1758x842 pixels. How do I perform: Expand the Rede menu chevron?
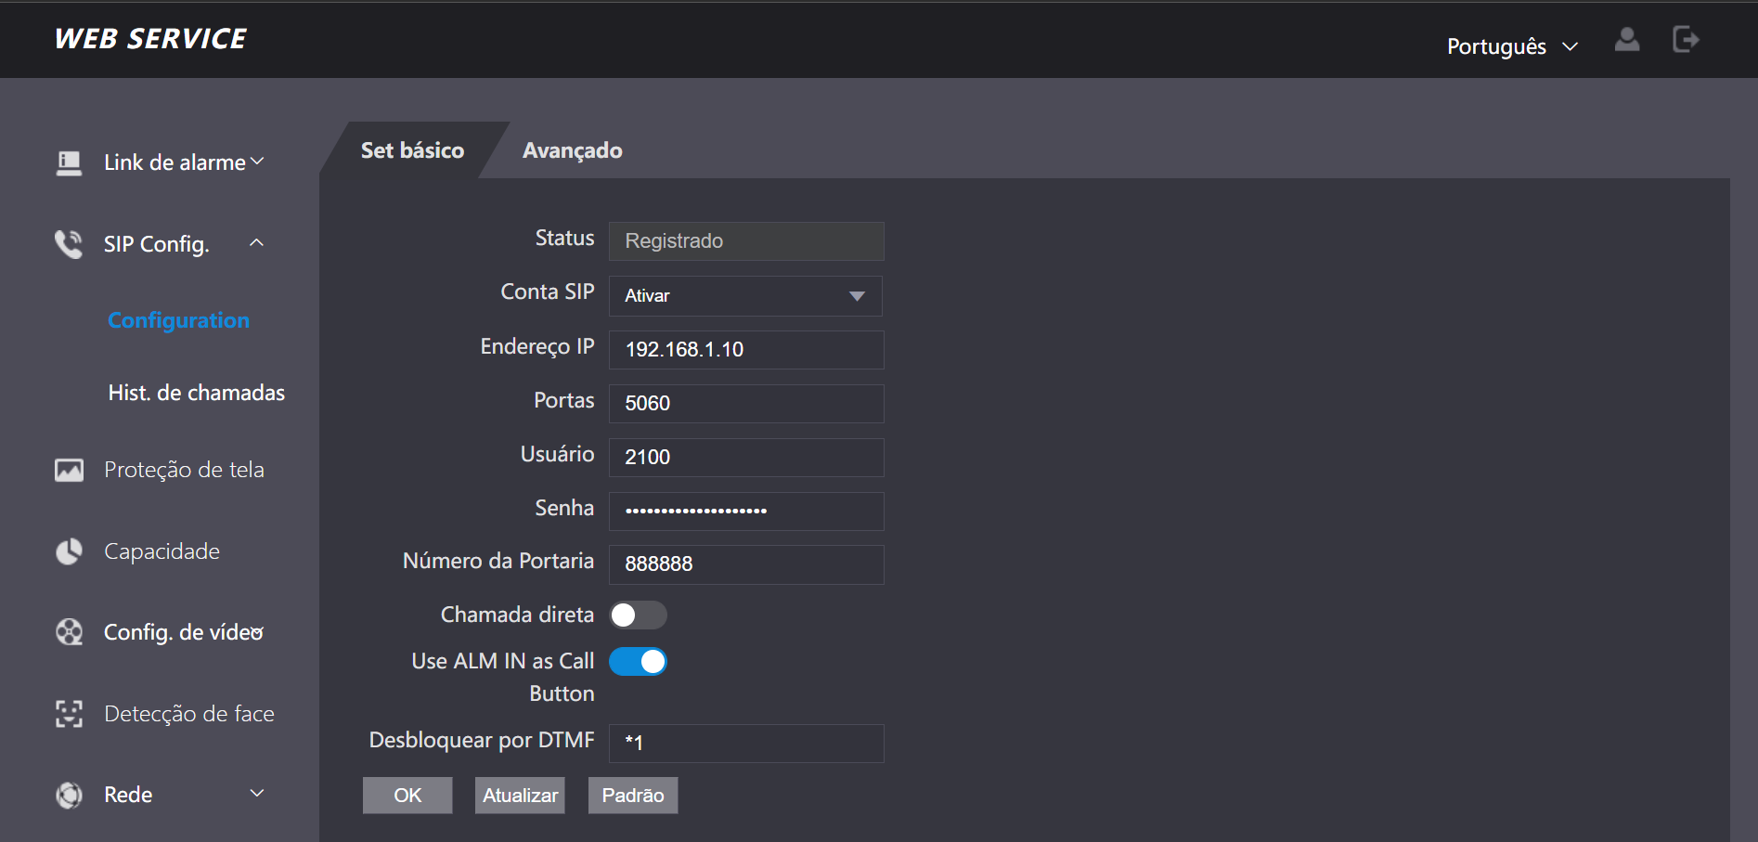(257, 794)
